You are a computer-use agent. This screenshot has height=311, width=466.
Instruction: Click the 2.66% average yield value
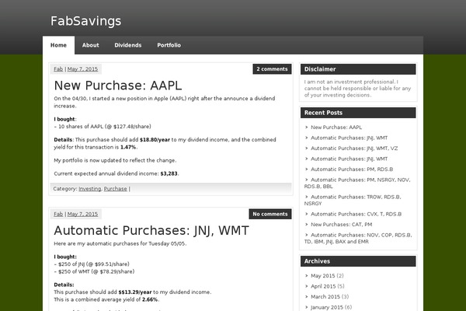(150, 299)
